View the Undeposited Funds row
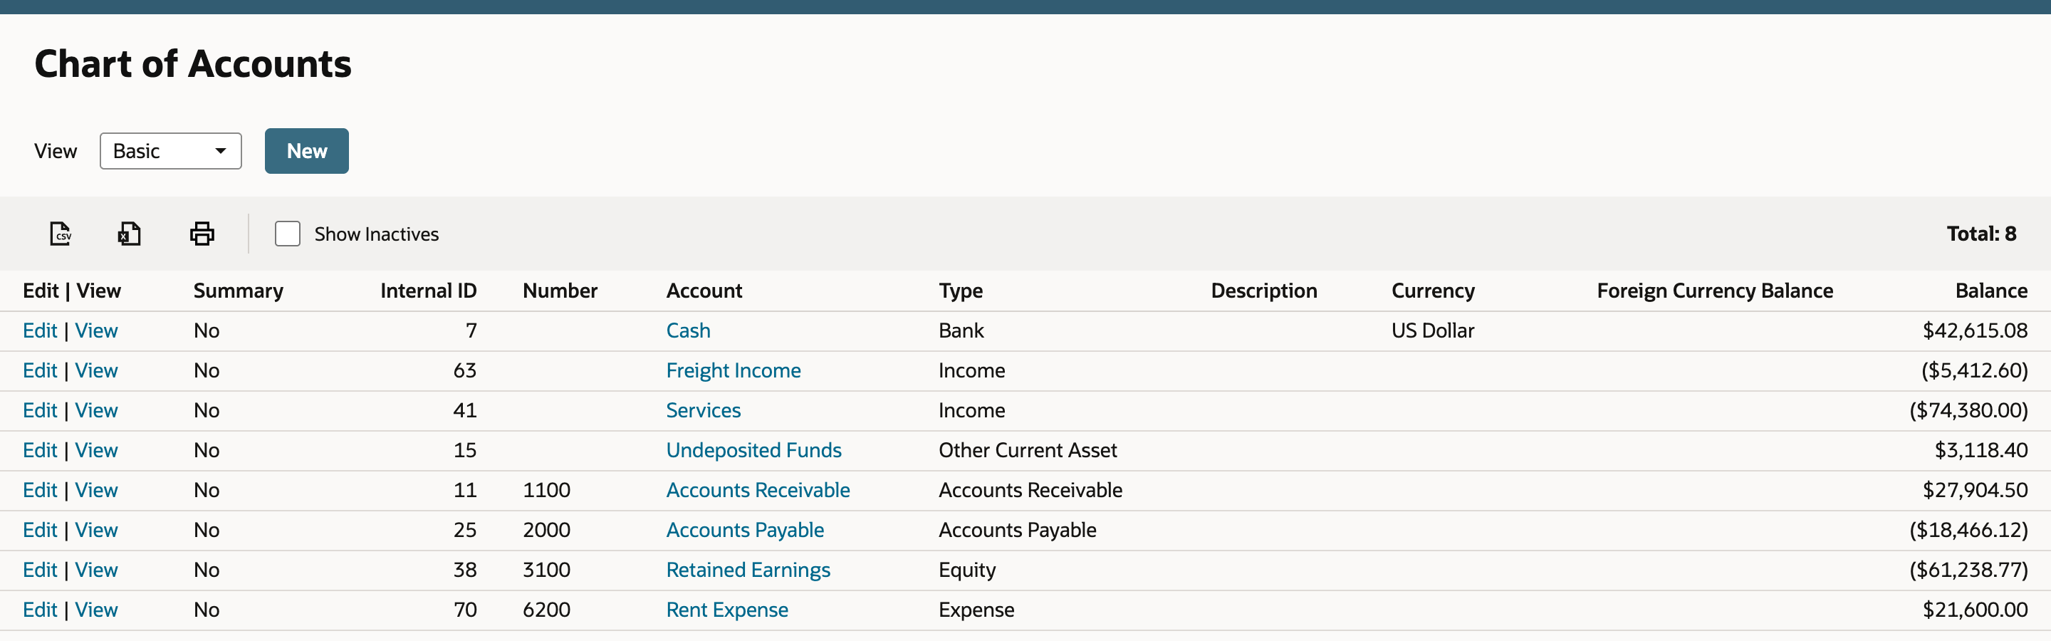Screen dimensions: 2051x641 pyautogui.click(x=96, y=450)
